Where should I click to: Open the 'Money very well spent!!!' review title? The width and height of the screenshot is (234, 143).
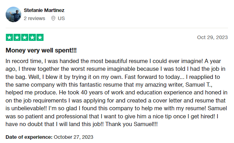(41, 50)
